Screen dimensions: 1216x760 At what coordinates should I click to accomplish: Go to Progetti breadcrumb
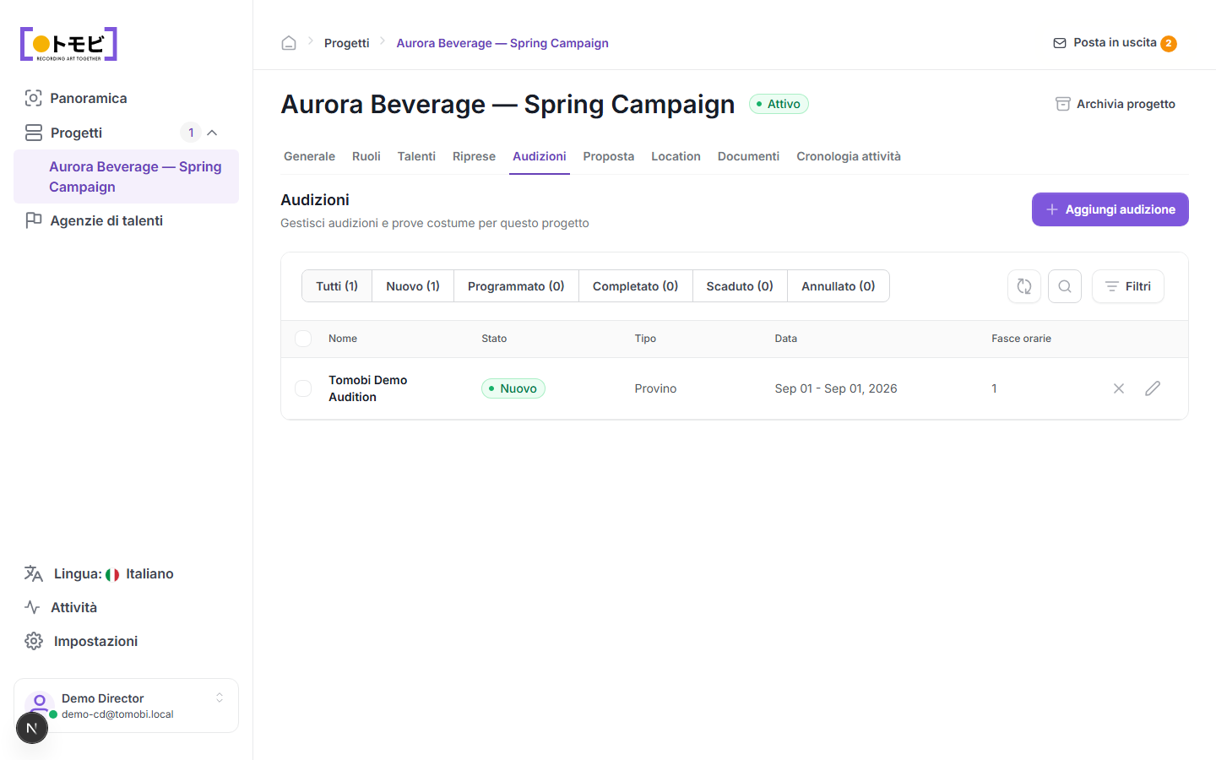point(347,43)
